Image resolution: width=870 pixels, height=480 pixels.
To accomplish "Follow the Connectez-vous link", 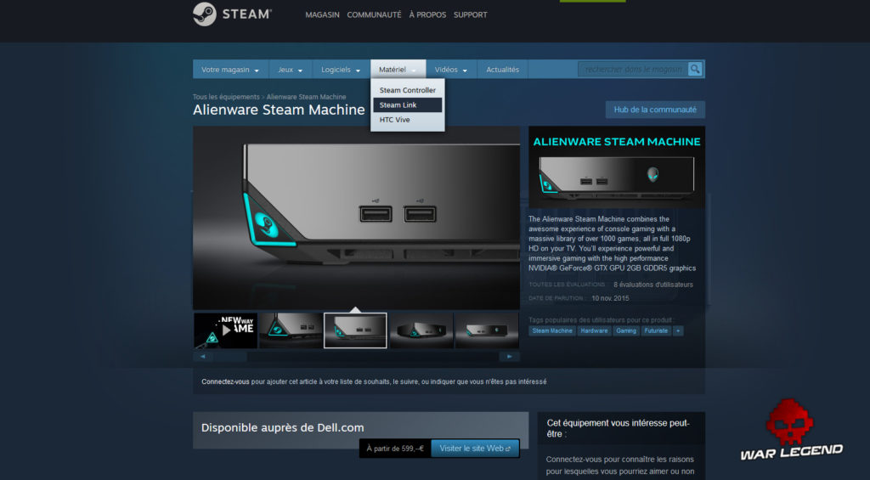I will point(225,381).
